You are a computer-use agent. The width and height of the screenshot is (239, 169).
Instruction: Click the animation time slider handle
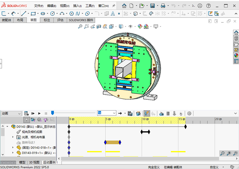coord(52,113)
